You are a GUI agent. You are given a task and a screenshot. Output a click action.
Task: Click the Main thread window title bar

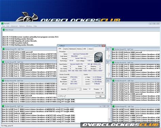point(81,30)
